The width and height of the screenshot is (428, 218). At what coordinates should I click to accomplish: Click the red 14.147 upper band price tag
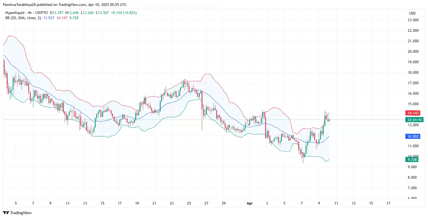tap(413, 113)
